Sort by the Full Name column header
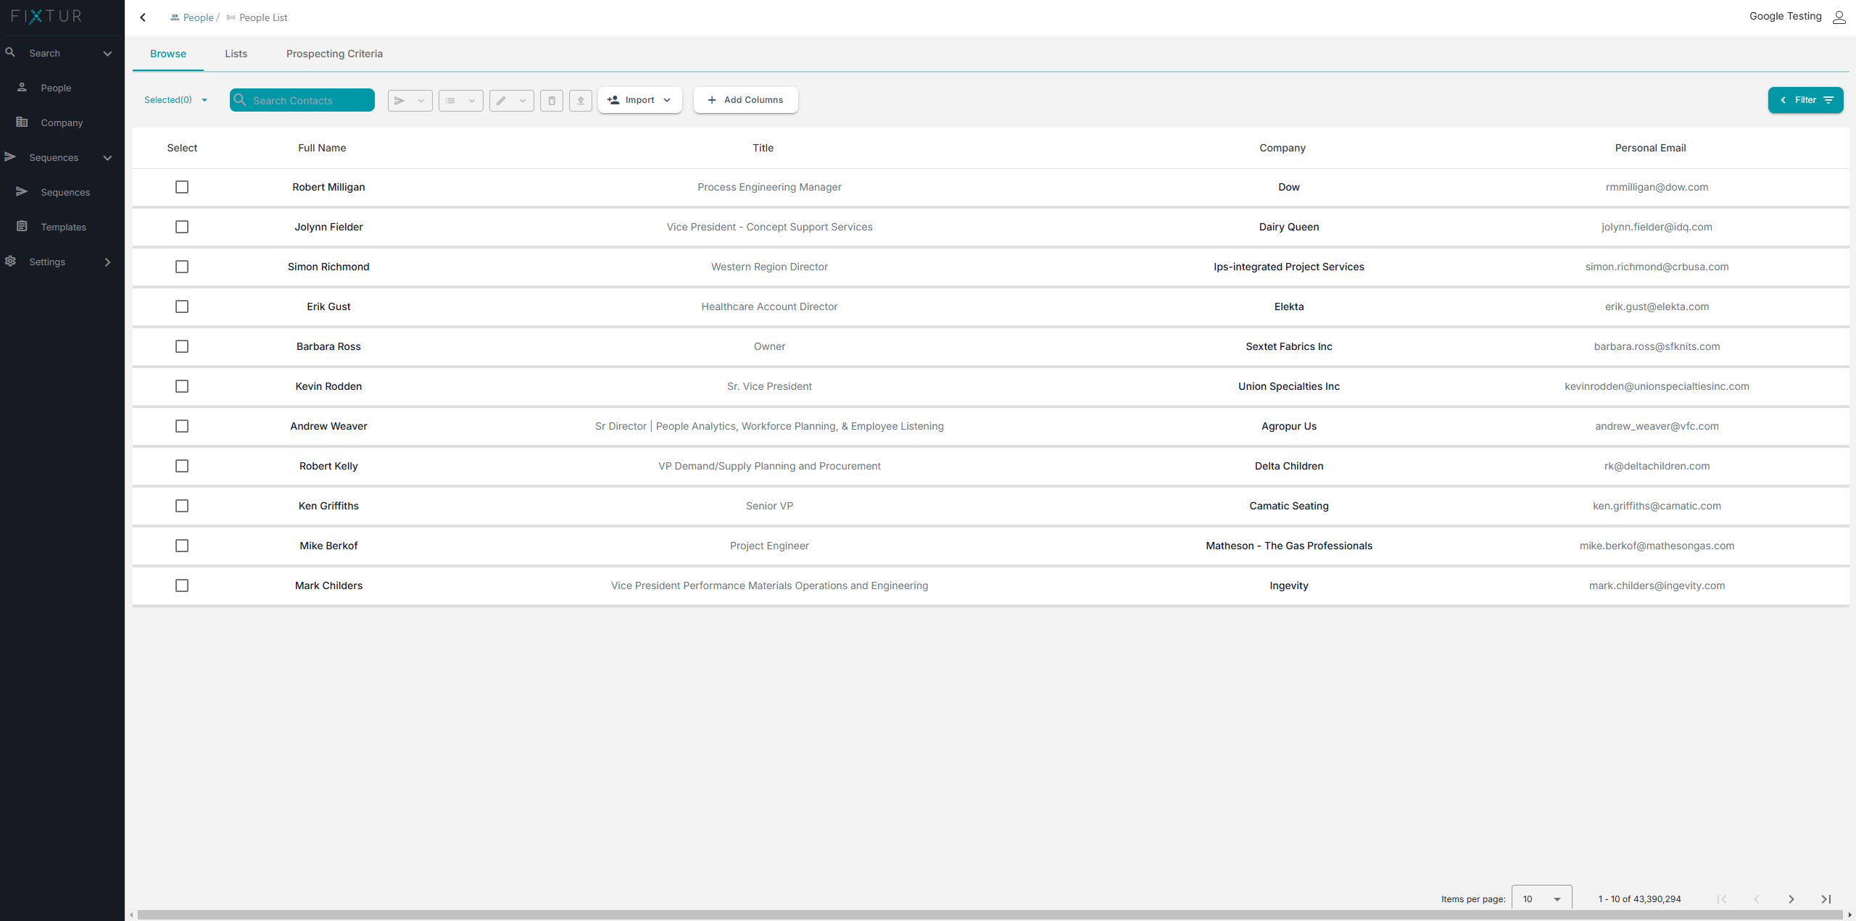Screen dimensions: 1856x921 (322, 148)
